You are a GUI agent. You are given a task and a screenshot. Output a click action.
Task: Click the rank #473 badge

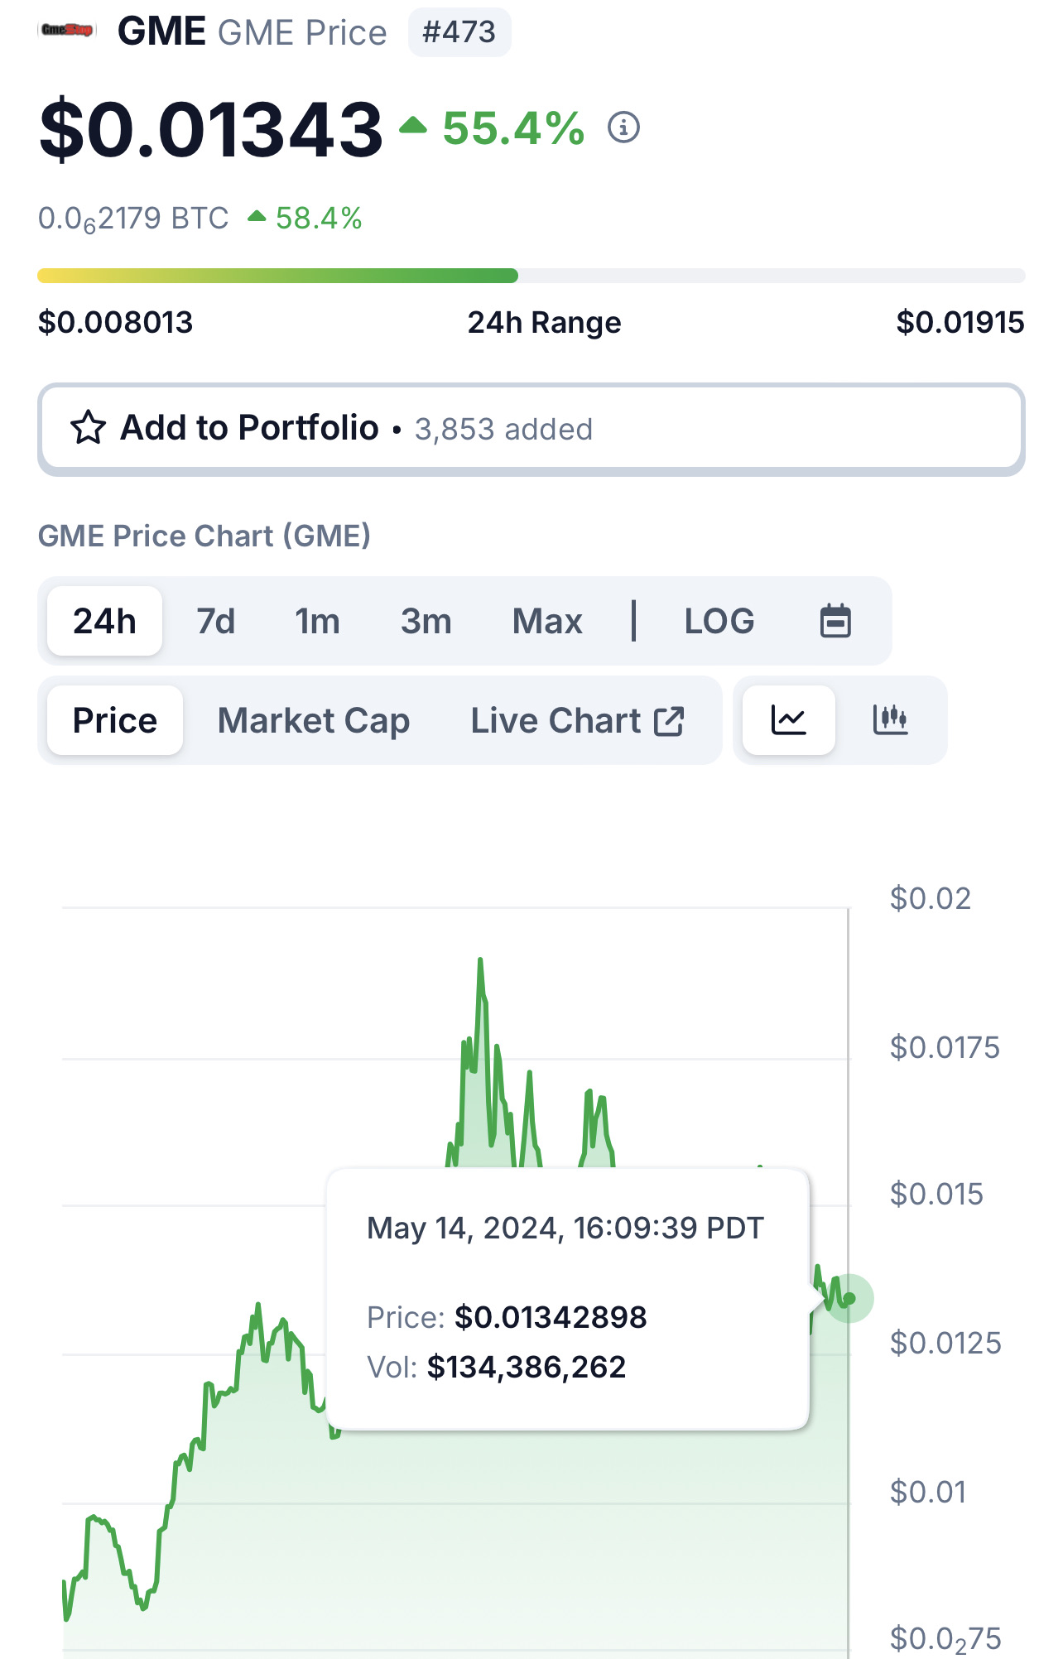click(x=459, y=32)
